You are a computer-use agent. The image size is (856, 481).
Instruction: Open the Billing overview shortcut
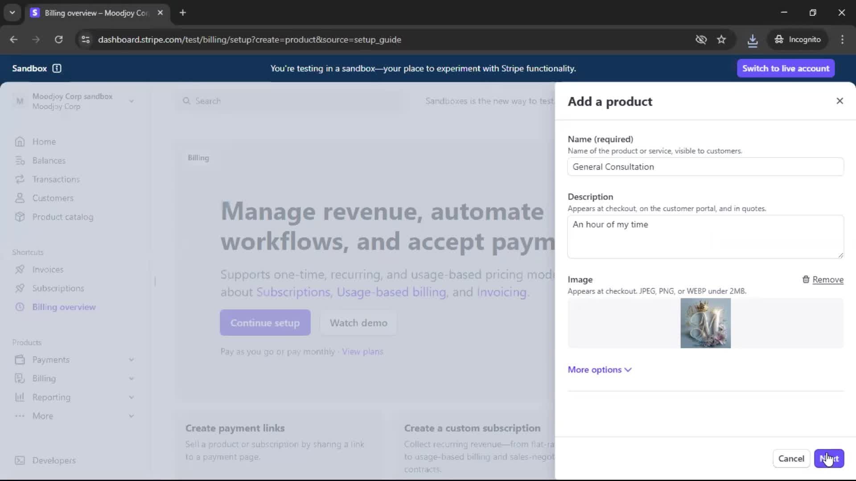click(64, 307)
